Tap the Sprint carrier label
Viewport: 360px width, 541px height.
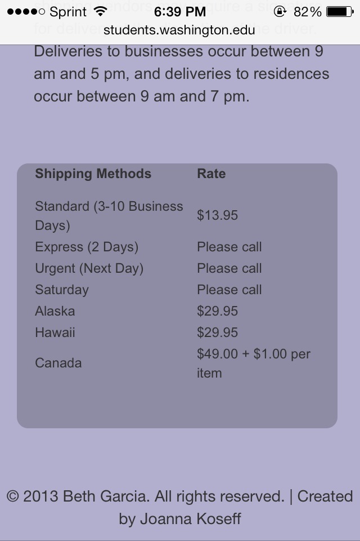point(68,12)
